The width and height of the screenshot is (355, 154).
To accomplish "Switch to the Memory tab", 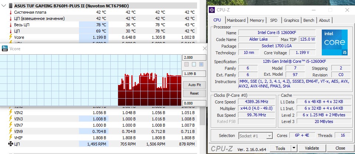I will coord(257,20).
